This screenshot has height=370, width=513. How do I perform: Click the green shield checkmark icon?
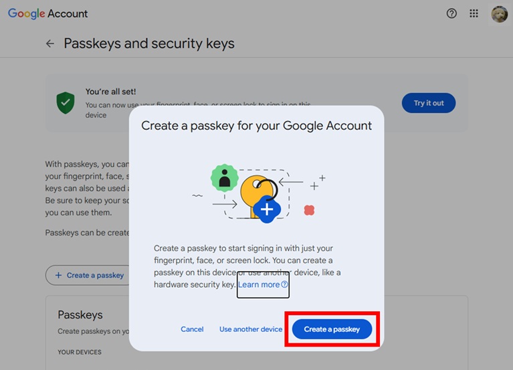coord(65,102)
